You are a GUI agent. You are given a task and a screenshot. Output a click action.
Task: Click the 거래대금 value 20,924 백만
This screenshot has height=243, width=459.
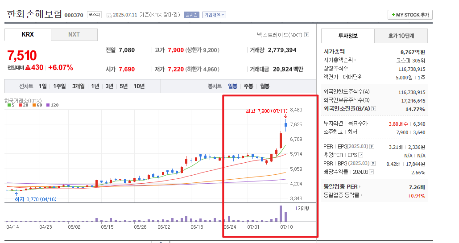288,70
